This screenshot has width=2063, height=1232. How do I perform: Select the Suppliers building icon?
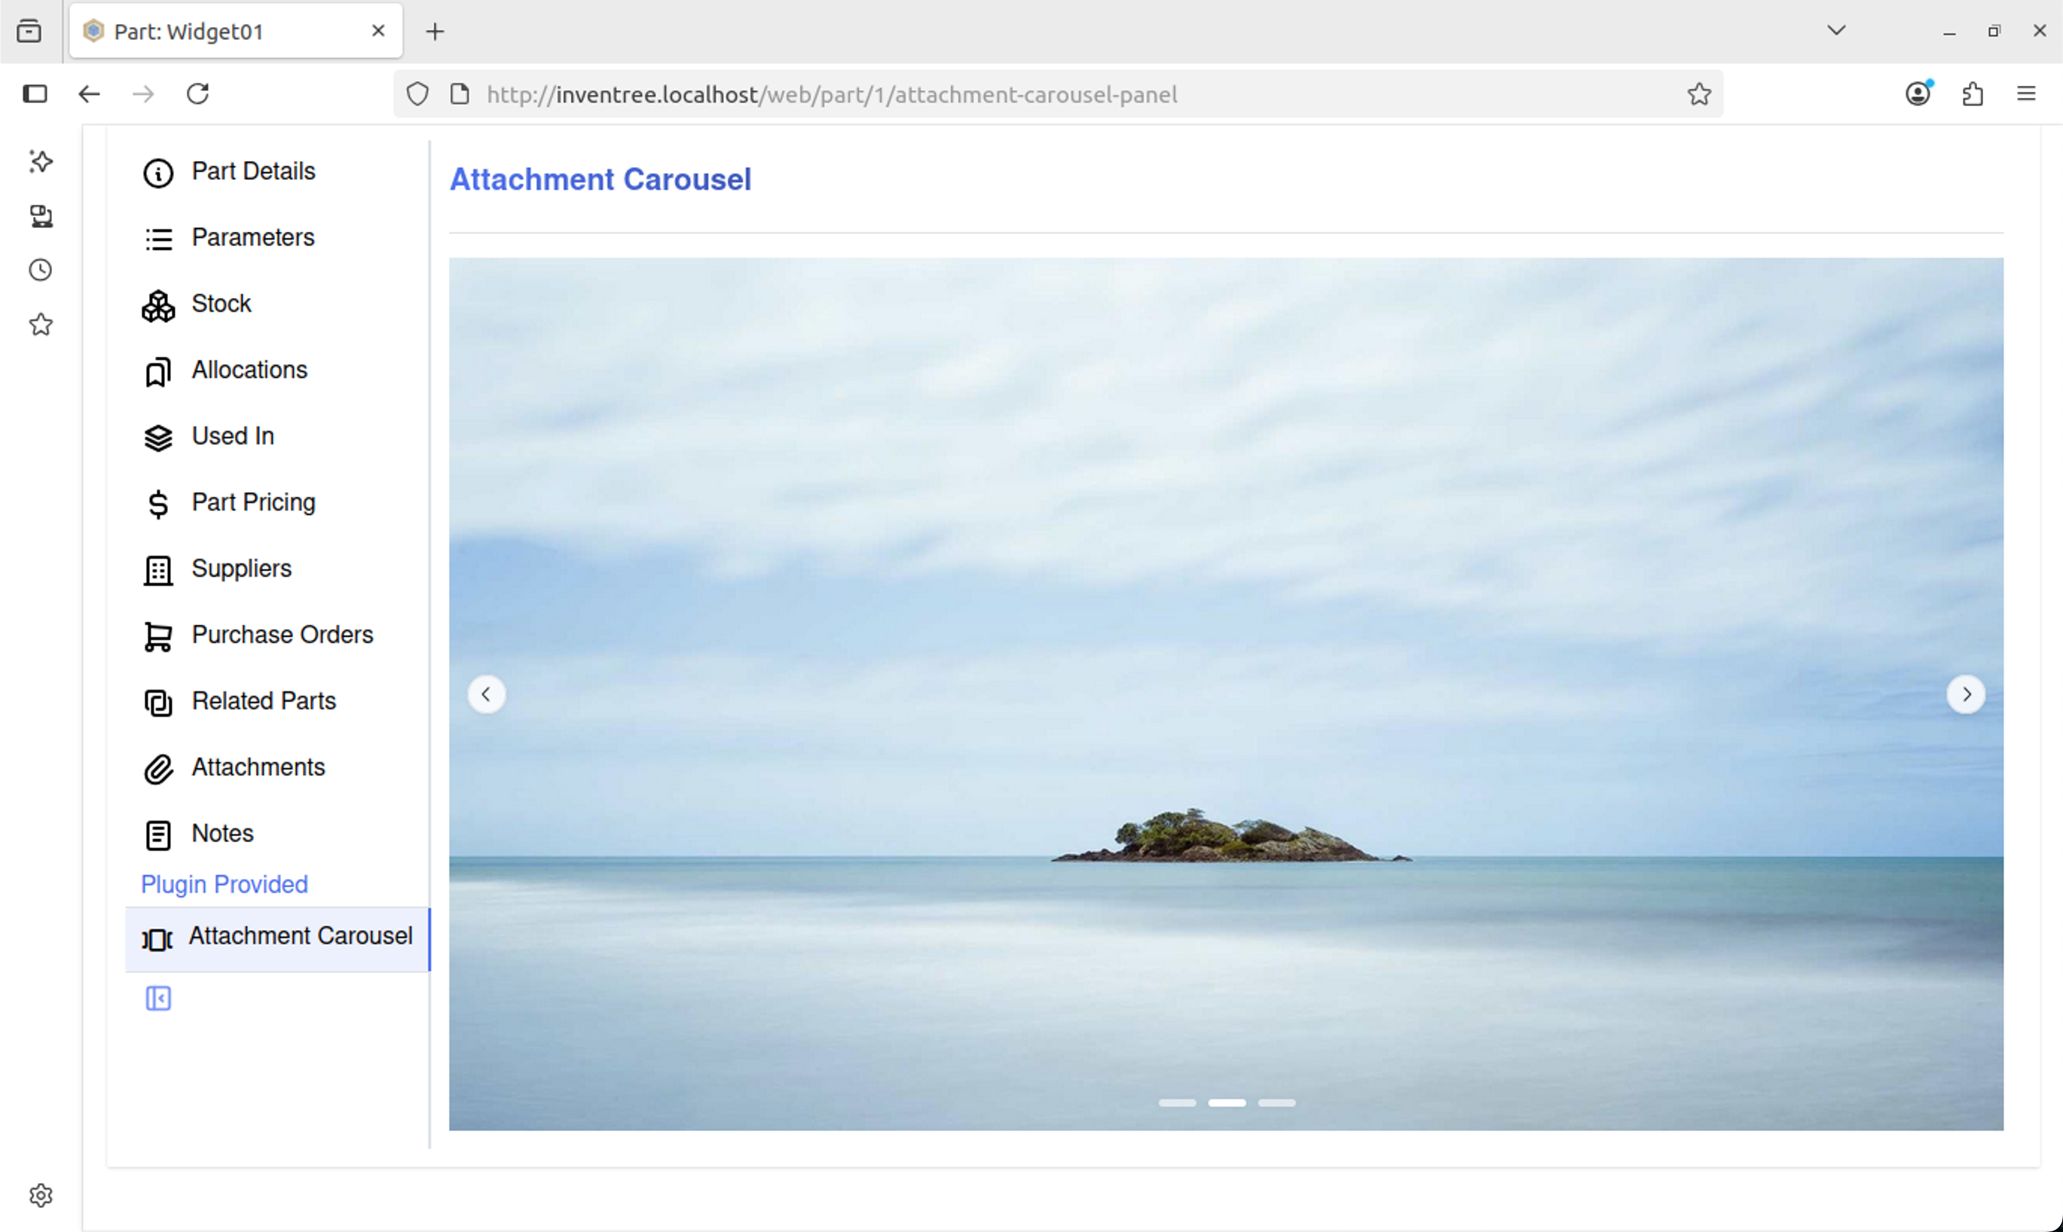coord(157,570)
